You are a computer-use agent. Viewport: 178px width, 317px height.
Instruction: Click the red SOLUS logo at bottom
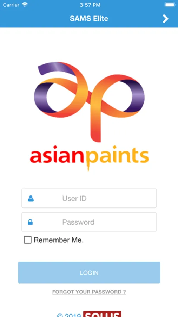point(102,314)
